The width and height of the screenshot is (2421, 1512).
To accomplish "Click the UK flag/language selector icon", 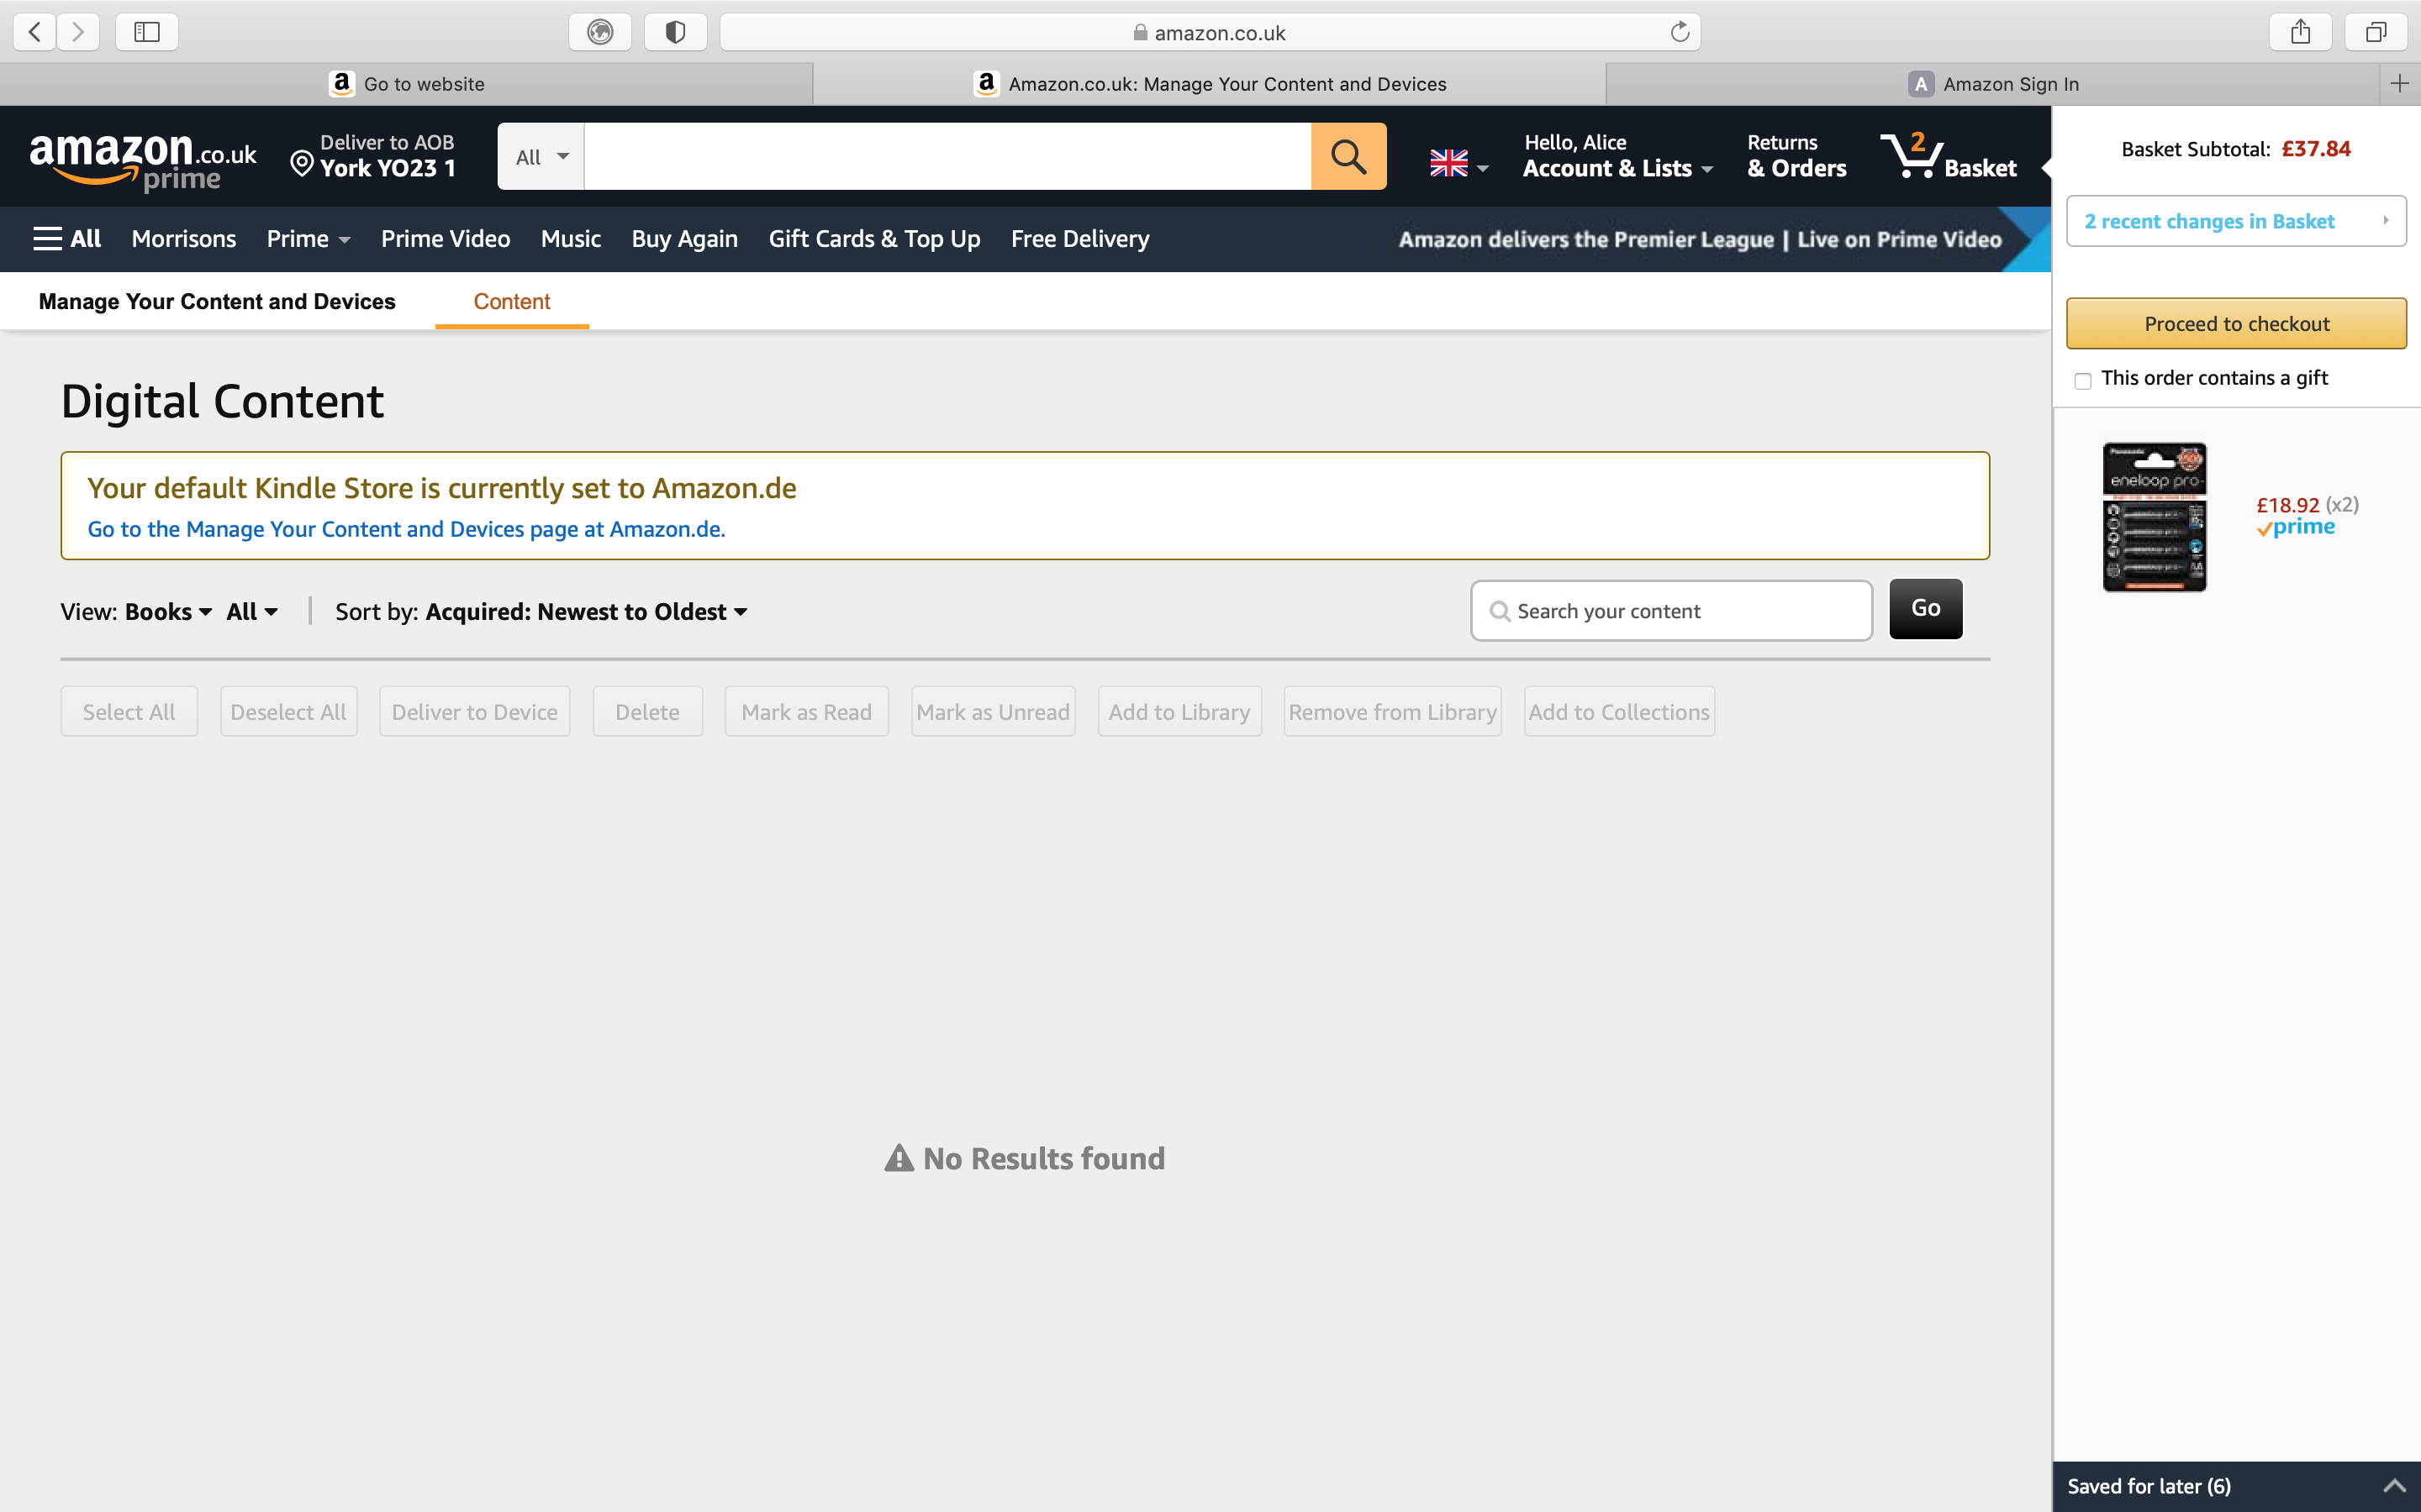I will click(x=1448, y=162).
